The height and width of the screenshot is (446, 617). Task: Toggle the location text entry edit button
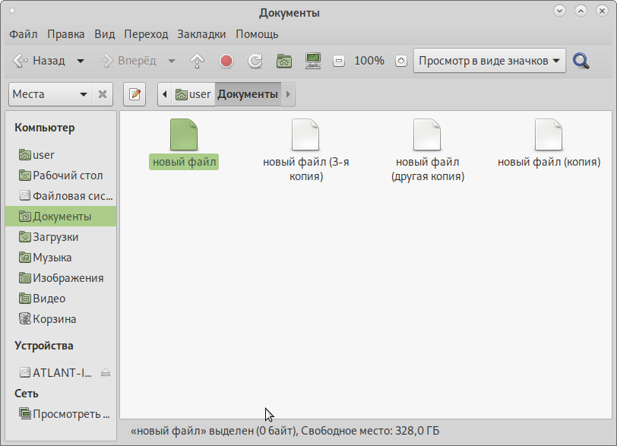point(134,94)
